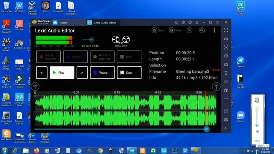Open the BlueStacks help icon
Screen dimensions: 274x154
190,22
